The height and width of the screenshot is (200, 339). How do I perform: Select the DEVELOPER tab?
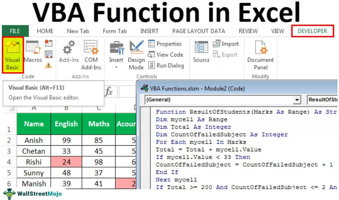click(x=313, y=31)
